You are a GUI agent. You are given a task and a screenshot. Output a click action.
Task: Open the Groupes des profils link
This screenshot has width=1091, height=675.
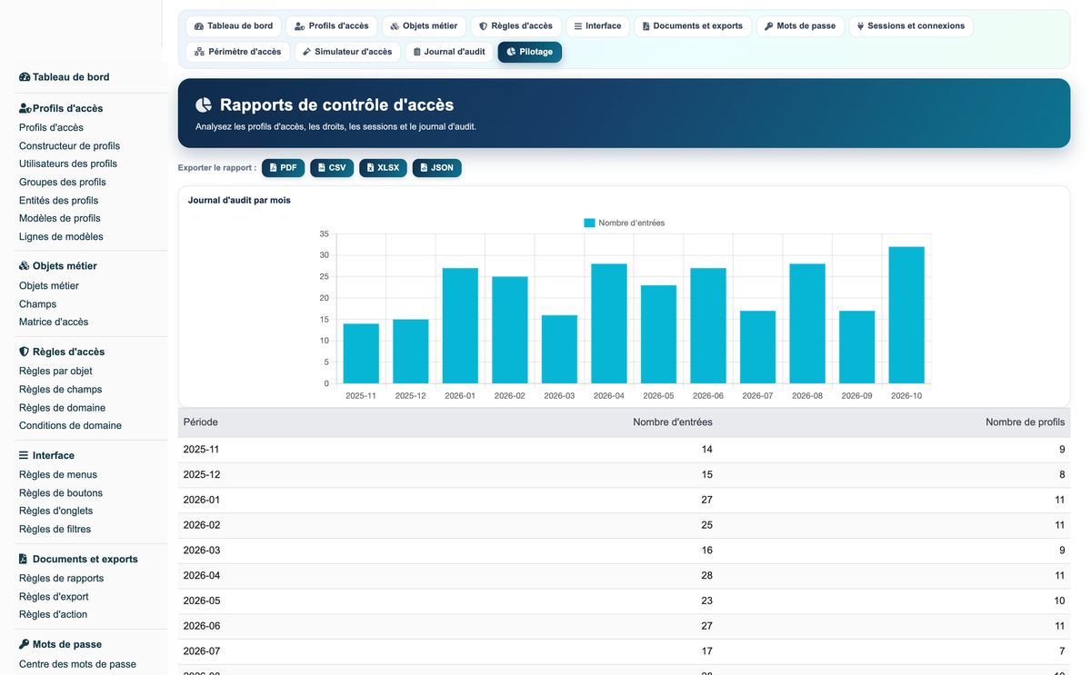click(63, 183)
